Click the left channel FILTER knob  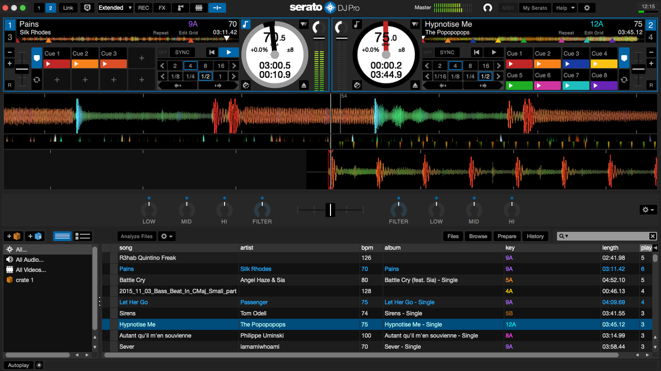[x=262, y=209]
